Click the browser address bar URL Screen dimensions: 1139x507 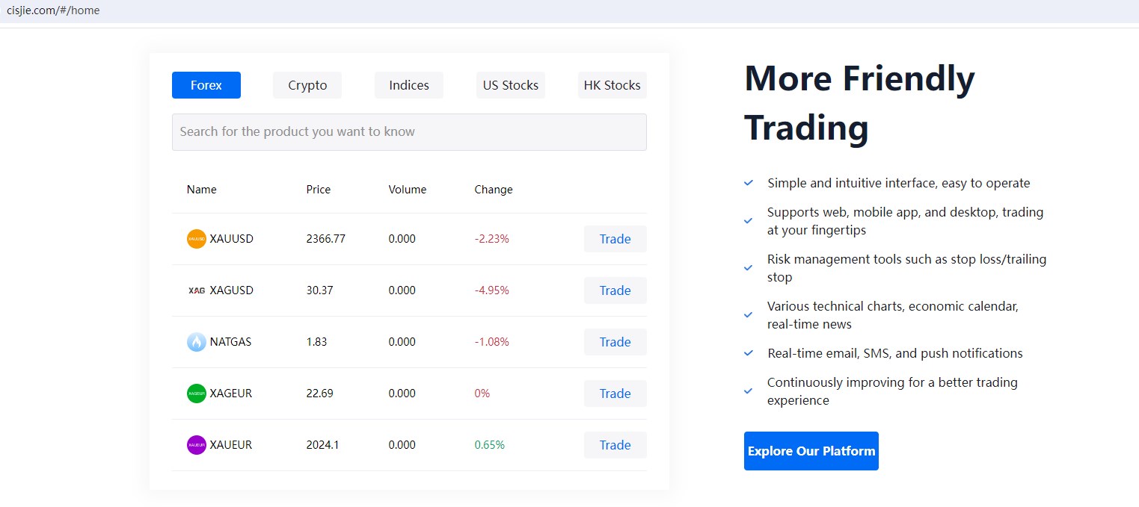pyautogui.click(x=53, y=10)
